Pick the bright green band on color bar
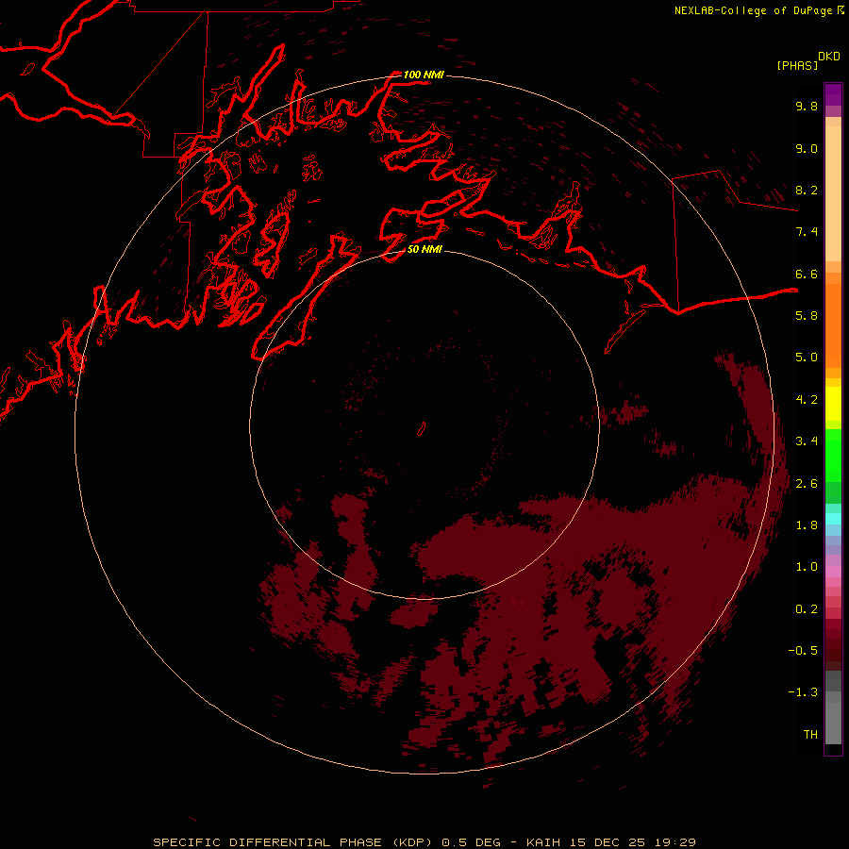The image size is (849, 849). 833,455
